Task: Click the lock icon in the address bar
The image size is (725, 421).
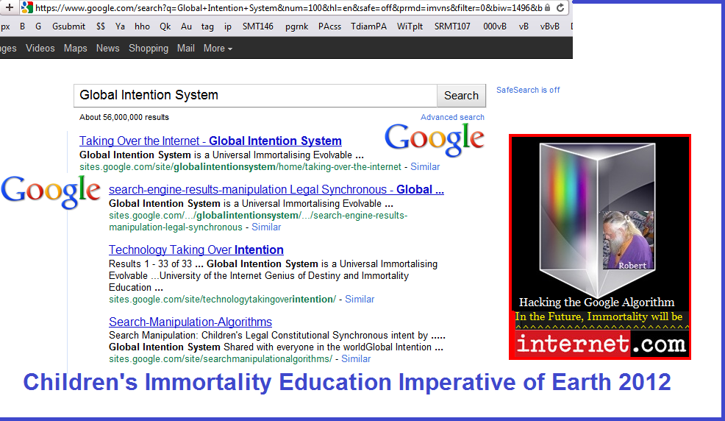Action: [x=548, y=7]
